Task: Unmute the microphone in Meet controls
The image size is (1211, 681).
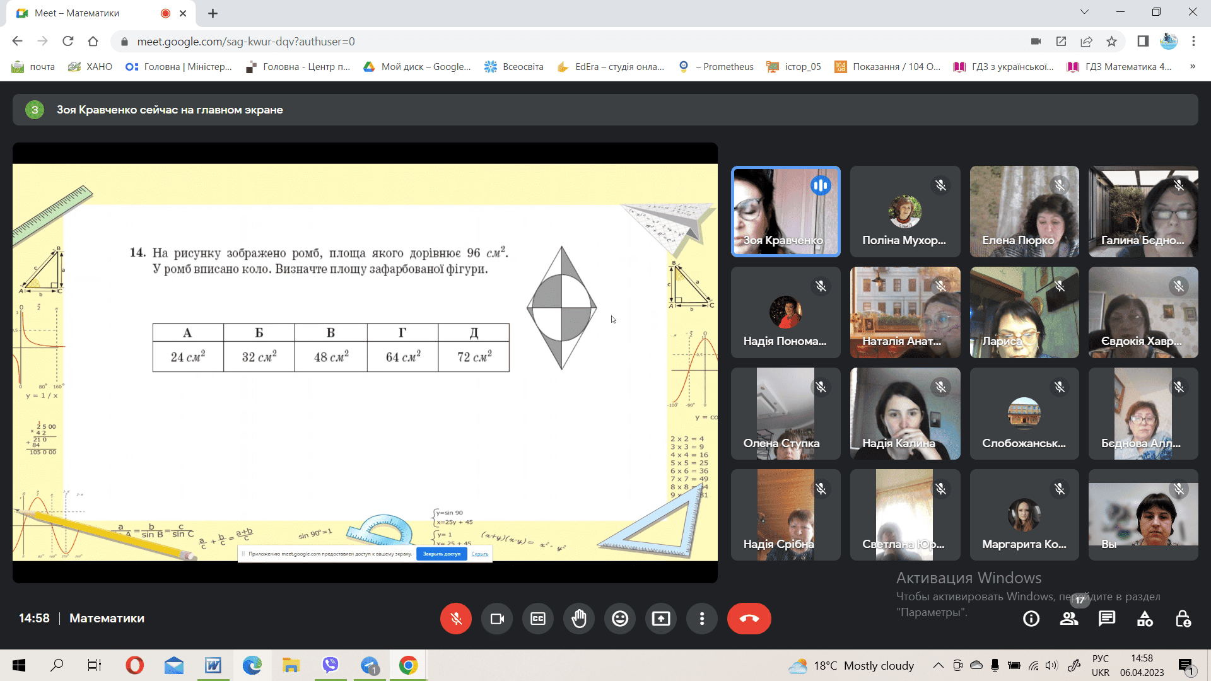Action: (455, 619)
